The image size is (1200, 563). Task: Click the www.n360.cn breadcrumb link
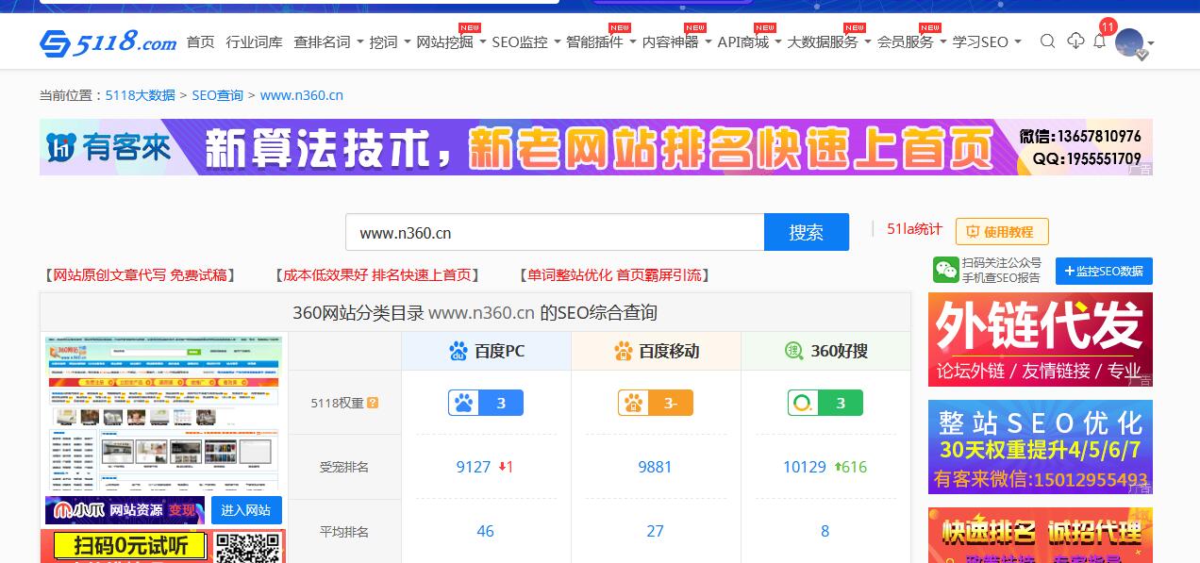[x=302, y=95]
